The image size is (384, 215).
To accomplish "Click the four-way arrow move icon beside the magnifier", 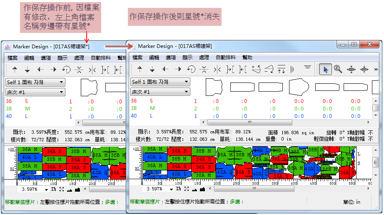I will (x=351, y=70).
